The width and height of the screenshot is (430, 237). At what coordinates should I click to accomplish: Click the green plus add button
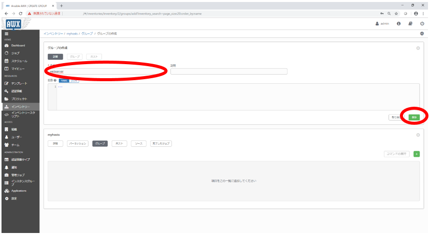416,153
